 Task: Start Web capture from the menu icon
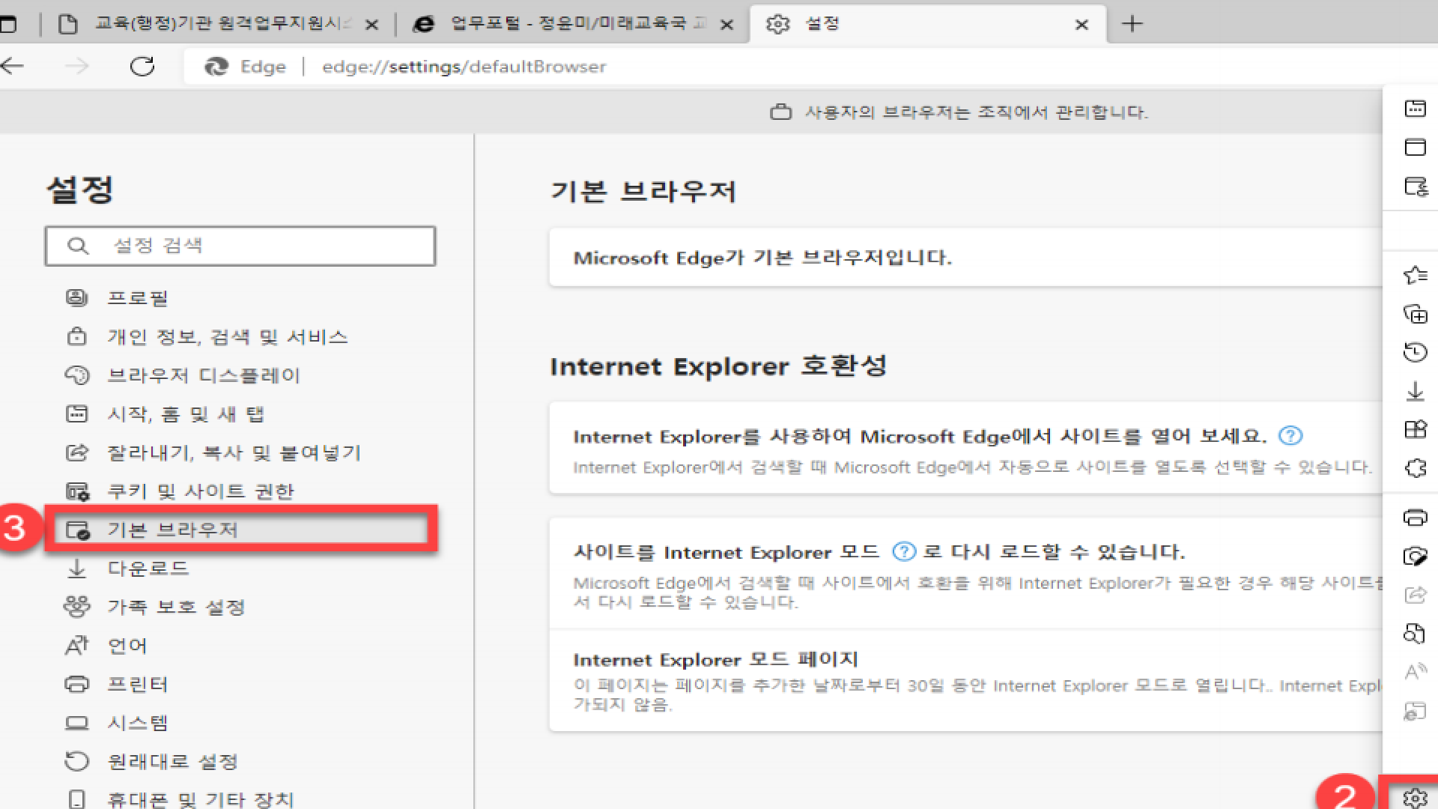click(1415, 557)
